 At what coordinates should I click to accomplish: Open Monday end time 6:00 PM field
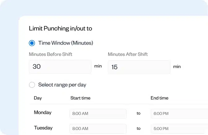coord(179,114)
